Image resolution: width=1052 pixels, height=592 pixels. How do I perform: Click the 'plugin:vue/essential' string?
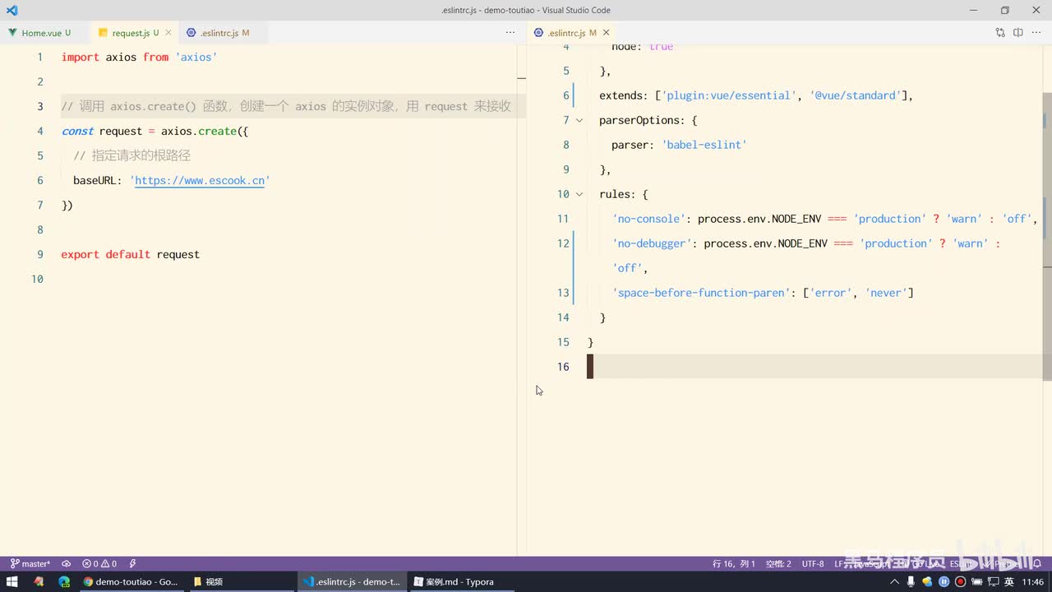(x=729, y=95)
